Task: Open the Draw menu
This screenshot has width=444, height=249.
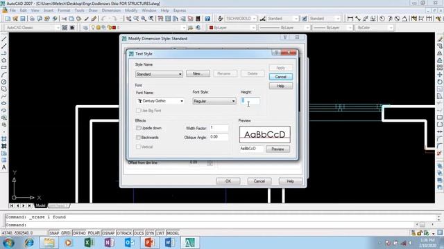Action: (x=93, y=10)
